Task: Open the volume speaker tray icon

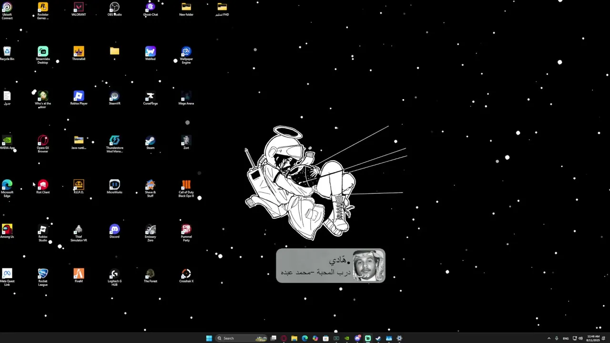Action: point(580,338)
